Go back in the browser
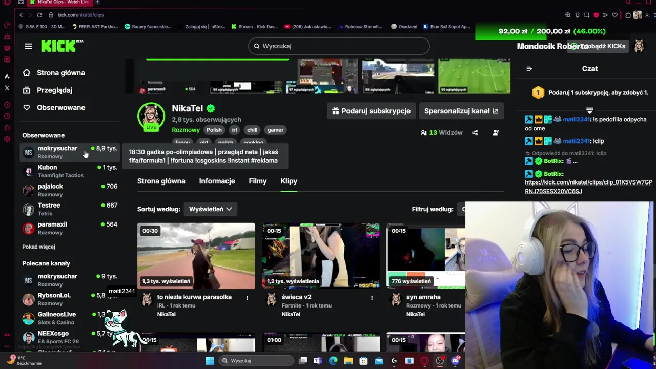Image resolution: width=656 pixels, height=369 pixels. 21,15
